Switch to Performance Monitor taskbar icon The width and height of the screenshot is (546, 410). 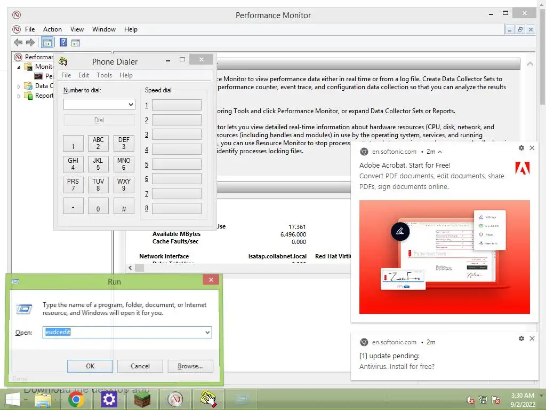click(175, 399)
